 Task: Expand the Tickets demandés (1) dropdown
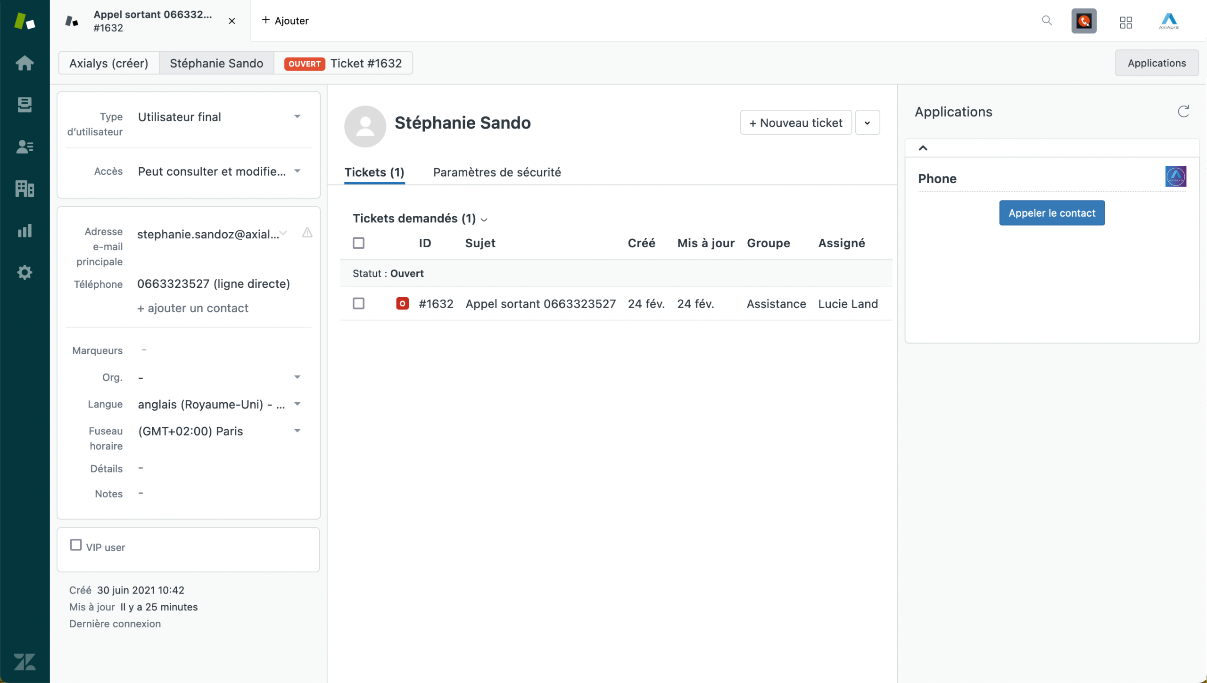pyautogui.click(x=420, y=219)
